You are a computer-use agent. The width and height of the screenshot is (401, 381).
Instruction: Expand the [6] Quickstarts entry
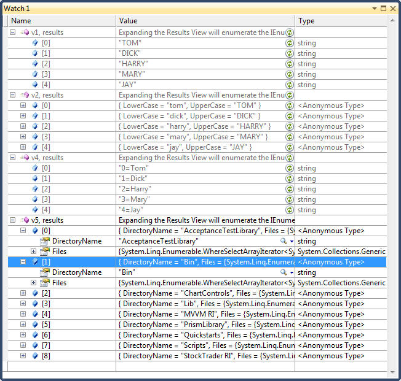pyautogui.click(x=23, y=335)
